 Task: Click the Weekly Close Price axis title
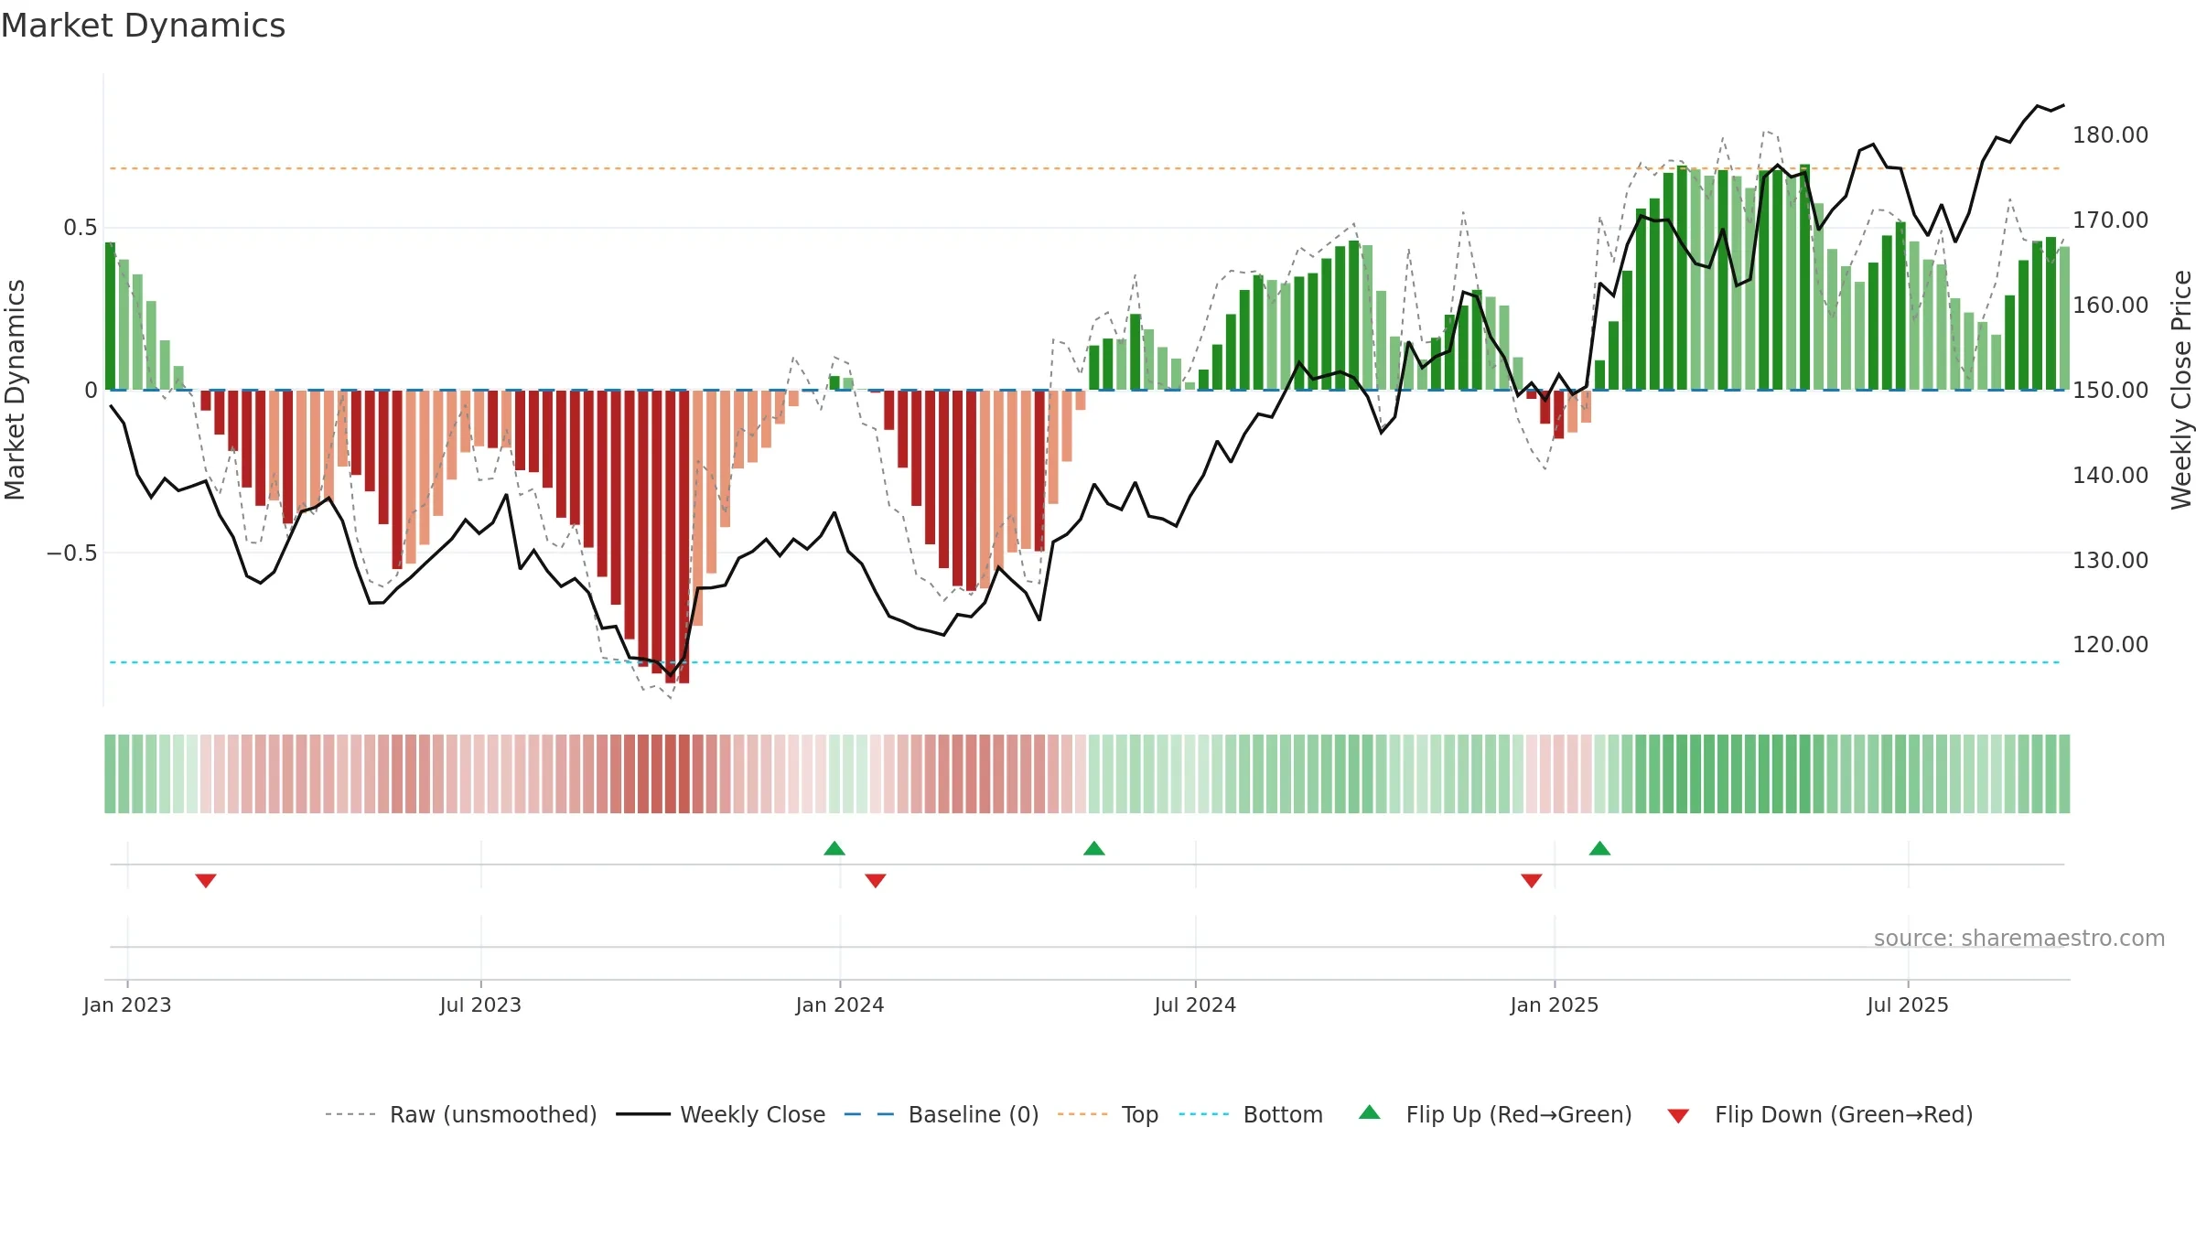click(2181, 390)
